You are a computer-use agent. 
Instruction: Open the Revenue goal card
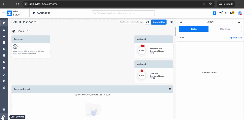coord(31,47)
